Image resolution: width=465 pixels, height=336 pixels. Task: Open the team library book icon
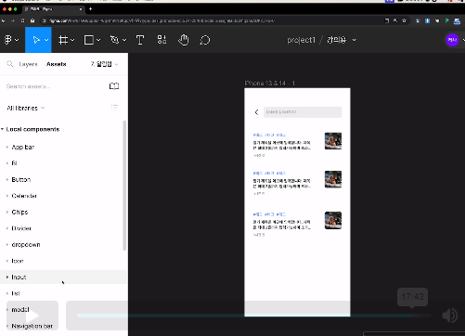pos(114,86)
